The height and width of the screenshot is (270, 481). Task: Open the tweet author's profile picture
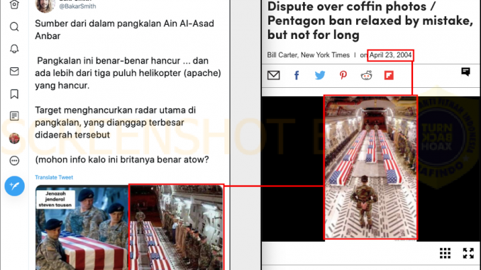pos(45,6)
